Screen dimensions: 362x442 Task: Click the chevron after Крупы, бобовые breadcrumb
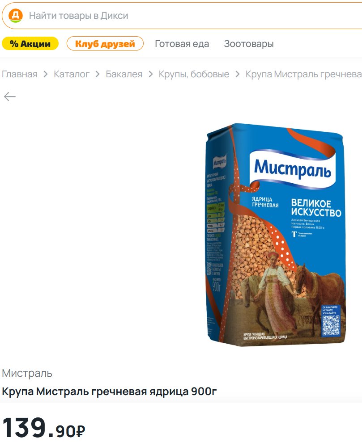click(237, 74)
